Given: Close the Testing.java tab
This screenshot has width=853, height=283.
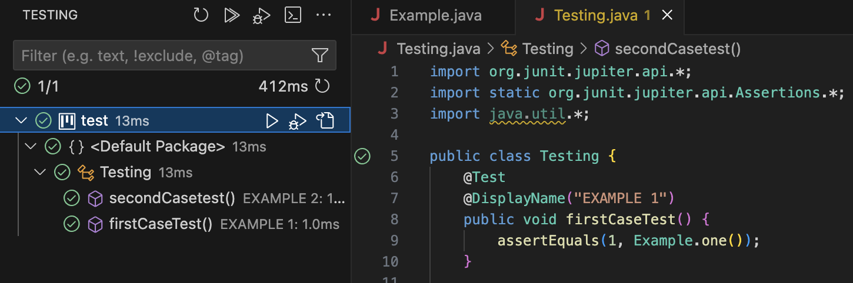Looking at the screenshot, I should [x=667, y=16].
